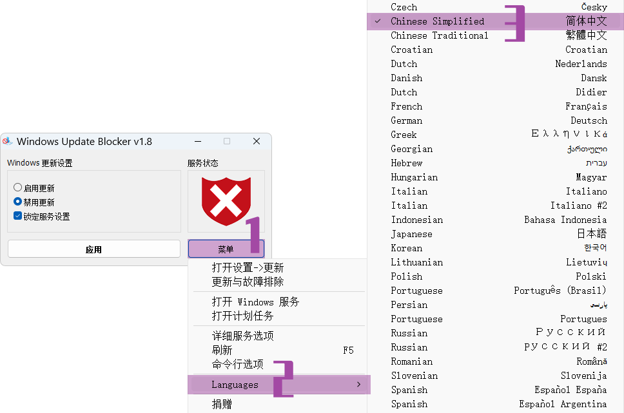Viewport: 624px width, 413px height.
Task: Select Danish Dansk language
Action: [496, 78]
